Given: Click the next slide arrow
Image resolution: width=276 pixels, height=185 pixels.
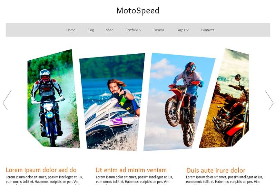Looking at the screenshot, I should tap(269, 100).
